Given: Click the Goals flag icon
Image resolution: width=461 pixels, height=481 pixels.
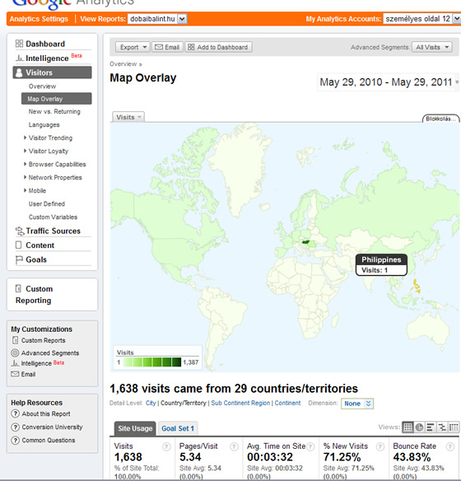Looking at the screenshot, I should (19, 259).
